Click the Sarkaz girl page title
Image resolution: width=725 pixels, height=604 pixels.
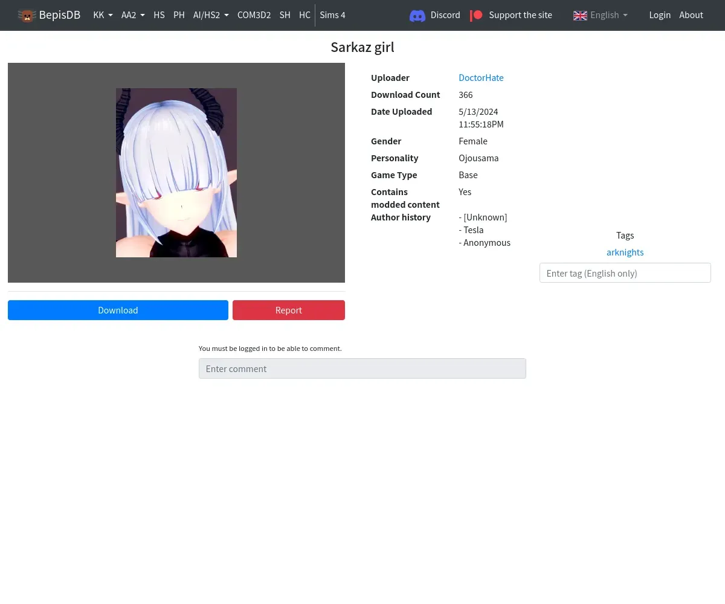tap(362, 47)
